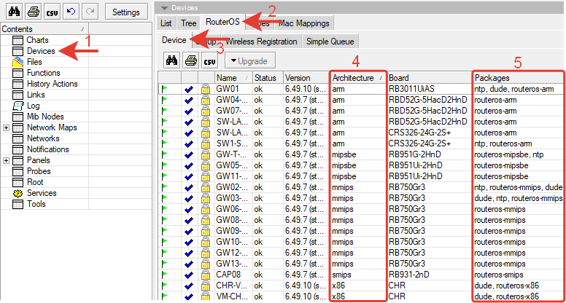Screen dimensions: 566x303
Task: Toggle the blue checkmark in CAP08 row
Action: pyautogui.click(x=189, y=275)
